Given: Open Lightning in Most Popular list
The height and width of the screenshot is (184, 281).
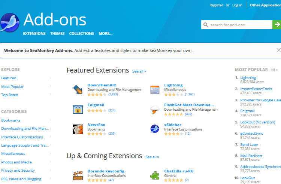Looking at the screenshot, I should click(248, 78).
